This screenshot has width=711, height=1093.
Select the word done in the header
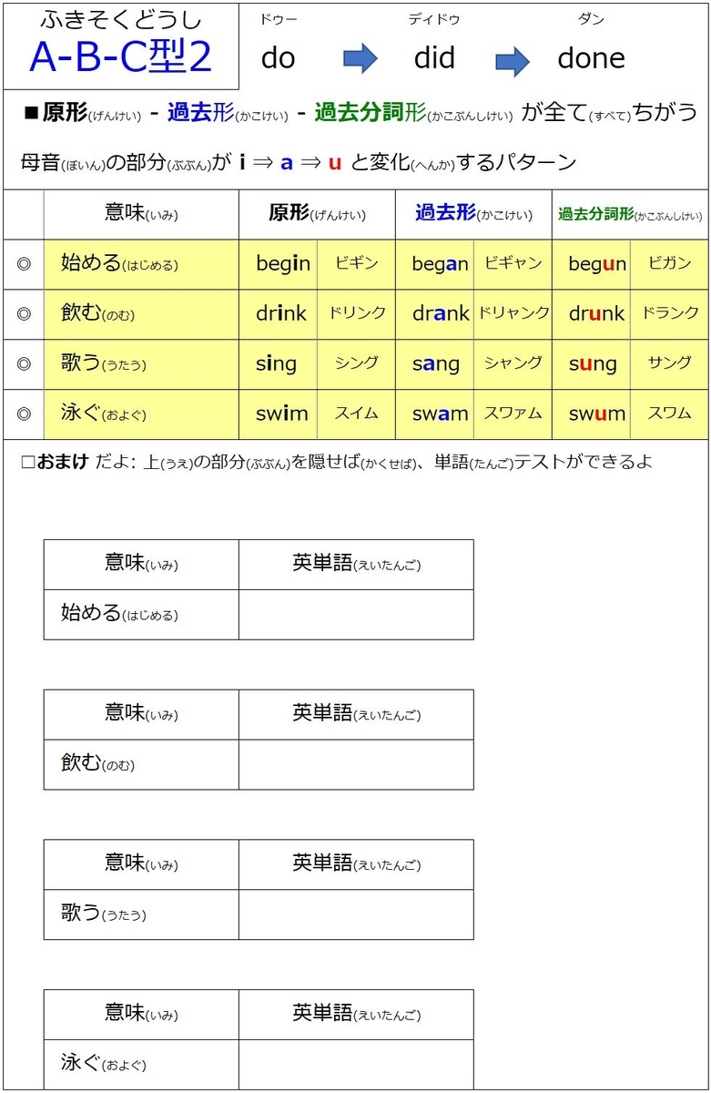(591, 58)
